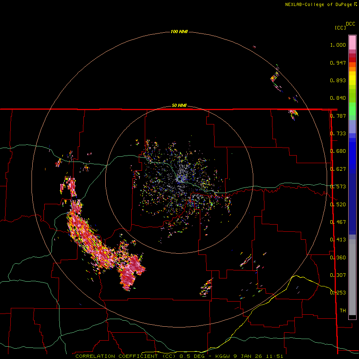Click the 0.947 scale value
The image size is (359, 359).
coord(338,63)
